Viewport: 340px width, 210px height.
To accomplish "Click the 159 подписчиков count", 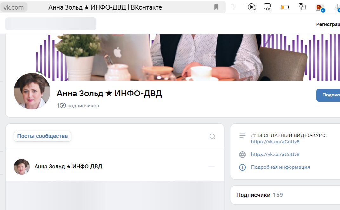I will pyautogui.click(x=78, y=106).
